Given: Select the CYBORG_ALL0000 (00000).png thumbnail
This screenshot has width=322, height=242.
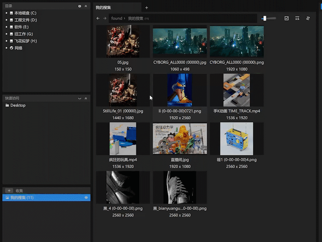Looking at the screenshot, I should tap(237, 42).
